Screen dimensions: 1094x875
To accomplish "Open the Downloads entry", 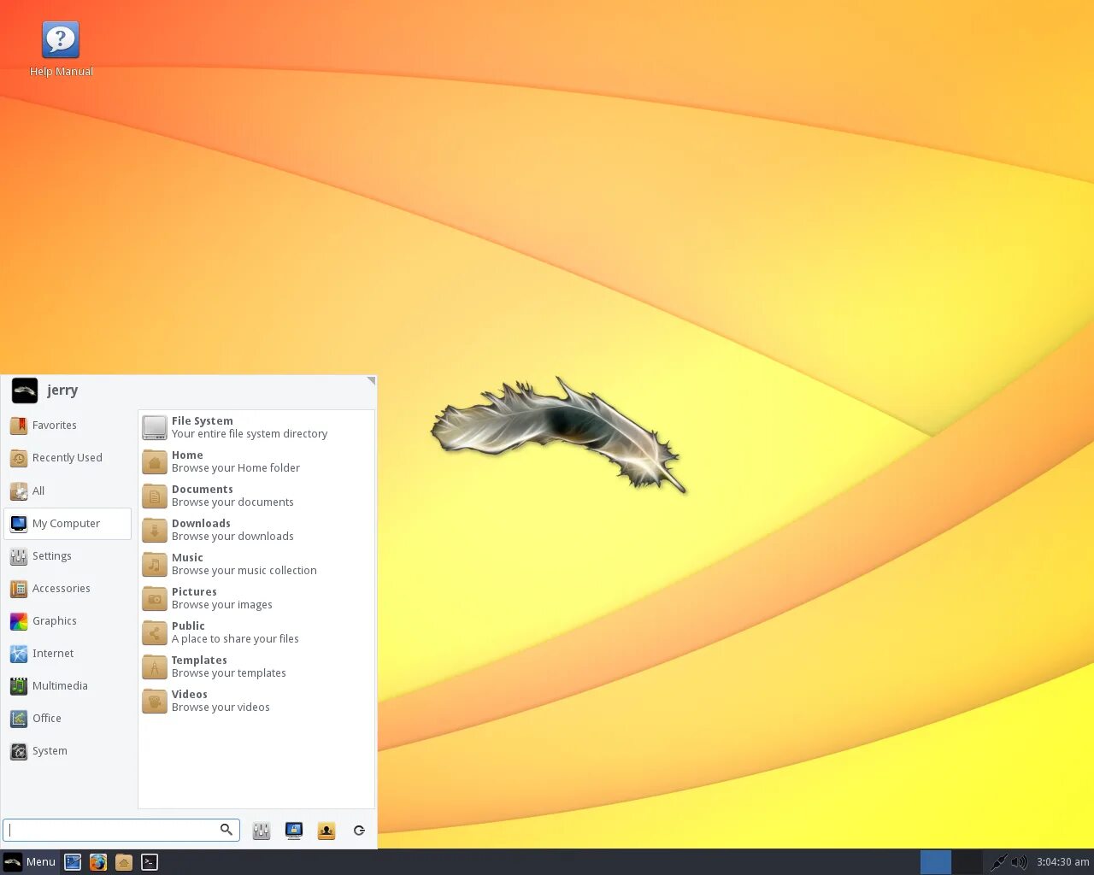I will [x=232, y=529].
